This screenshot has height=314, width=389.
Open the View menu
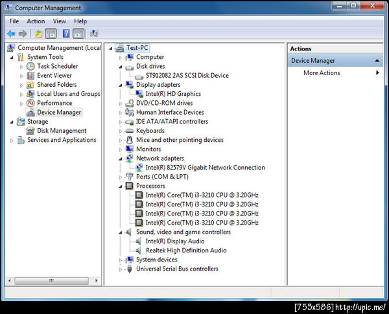pos(60,21)
